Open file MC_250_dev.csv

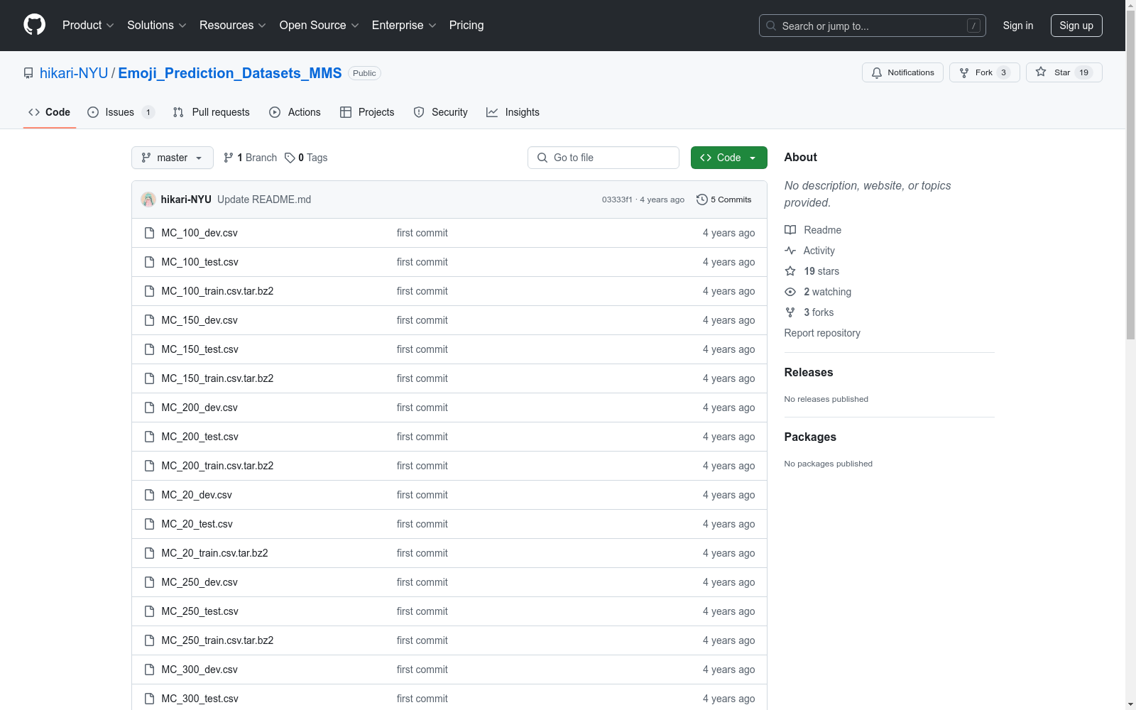200,582
